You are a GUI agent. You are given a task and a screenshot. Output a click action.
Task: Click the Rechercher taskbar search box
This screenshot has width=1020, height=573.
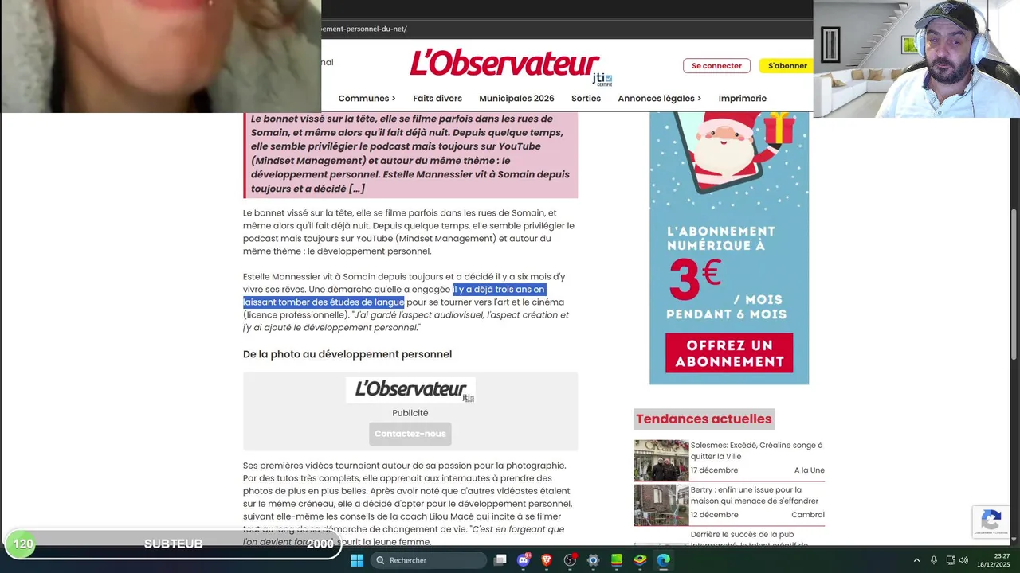pos(430,560)
